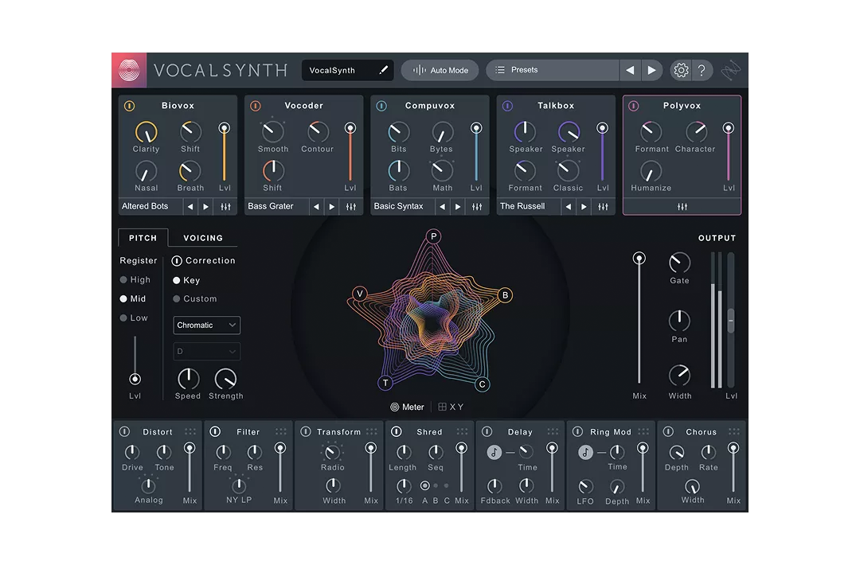This screenshot has height=565, width=860.
Task: Select previous Talkbox preset from The Russell
Action: pos(569,207)
